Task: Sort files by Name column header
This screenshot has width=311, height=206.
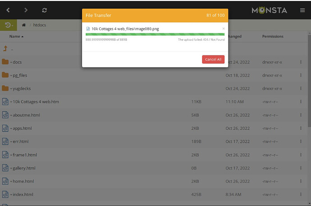Action: (15, 37)
